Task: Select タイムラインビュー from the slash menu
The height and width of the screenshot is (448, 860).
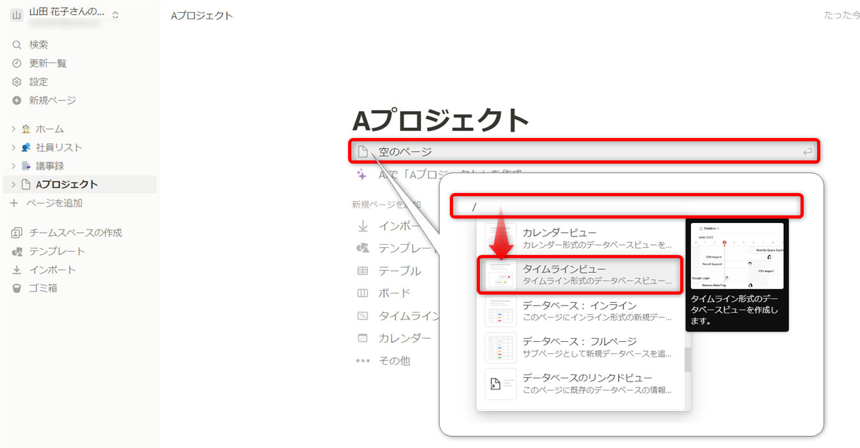Action: pos(580,275)
